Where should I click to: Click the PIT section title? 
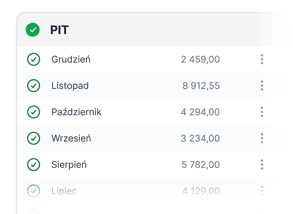59,30
